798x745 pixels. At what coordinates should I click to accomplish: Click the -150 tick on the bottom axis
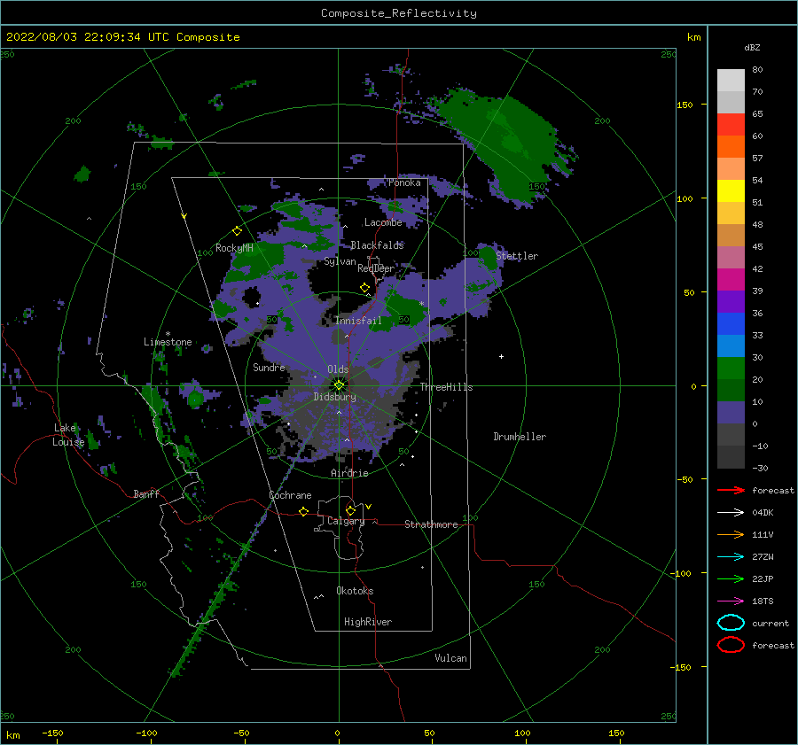point(52,733)
